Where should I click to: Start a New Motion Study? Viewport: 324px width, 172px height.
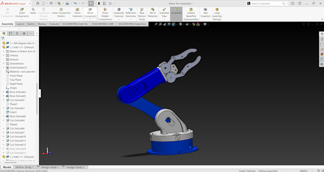[142, 14]
